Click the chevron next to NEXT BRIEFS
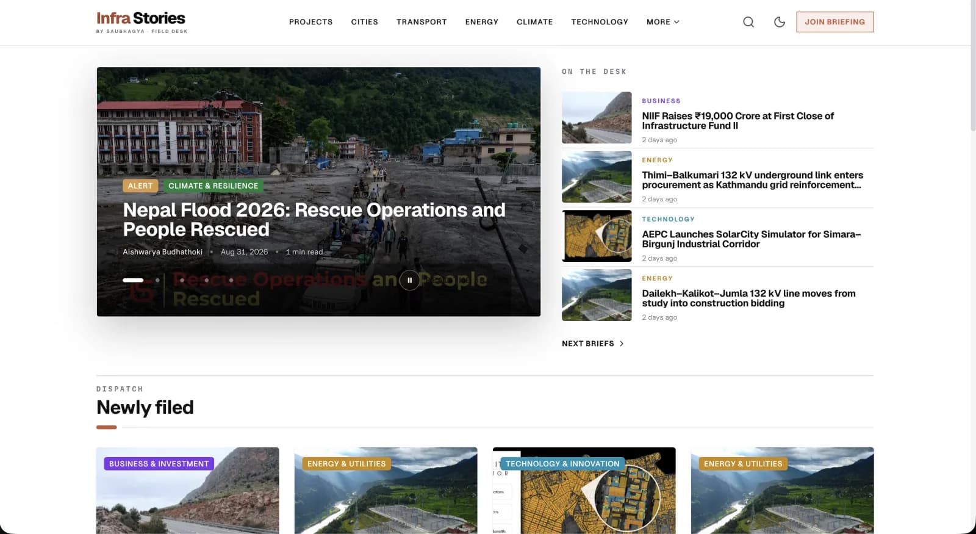This screenshot has height=534, width=976. (622, 344)
